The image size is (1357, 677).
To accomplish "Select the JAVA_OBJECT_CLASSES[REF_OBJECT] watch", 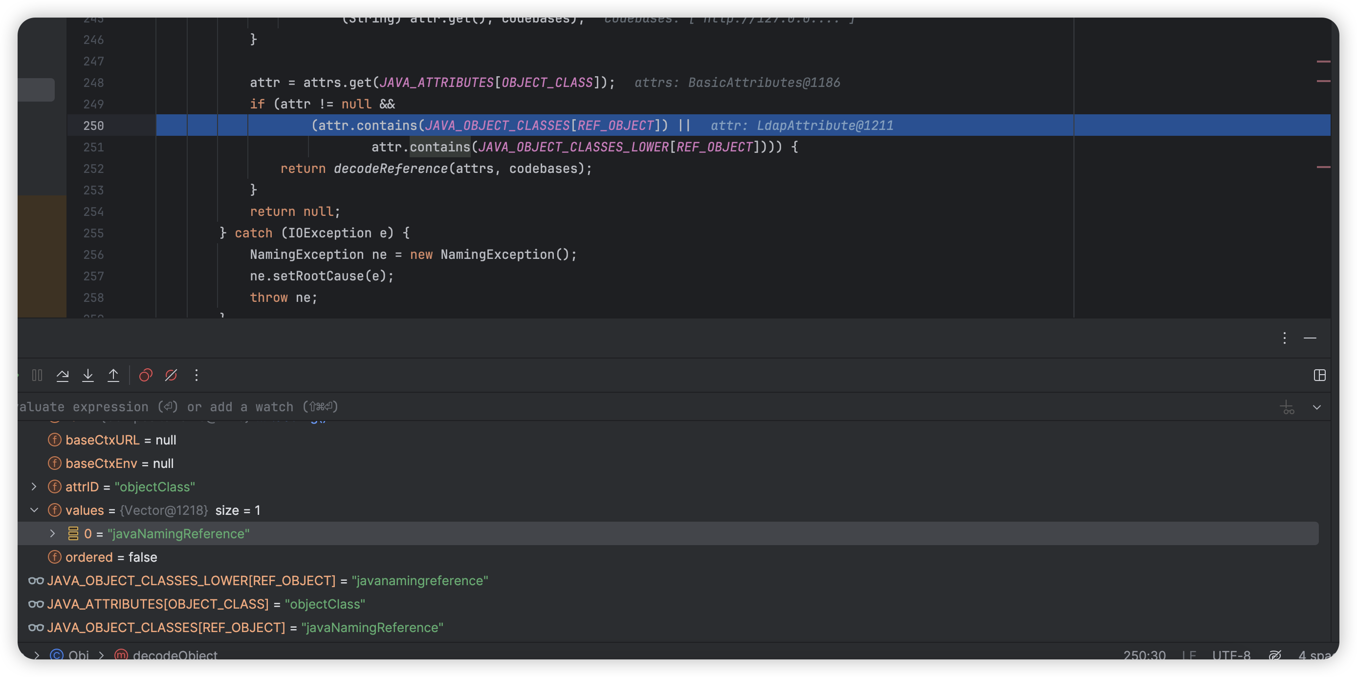I will click(236, 628).
